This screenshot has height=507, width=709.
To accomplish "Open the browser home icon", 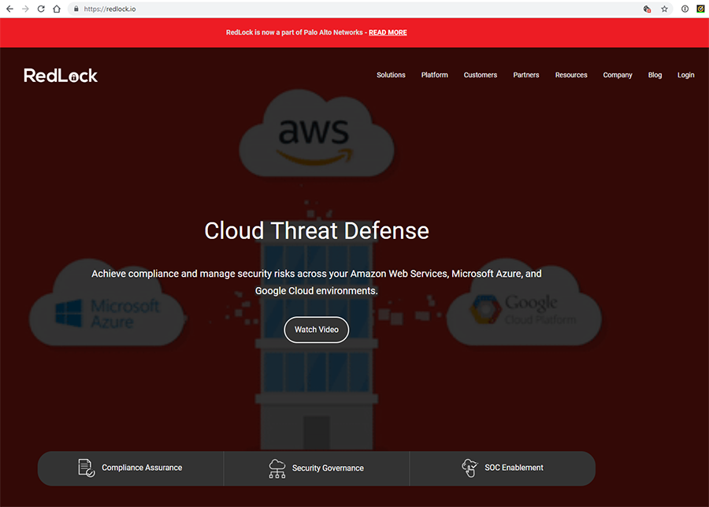I will pos(57,9).
